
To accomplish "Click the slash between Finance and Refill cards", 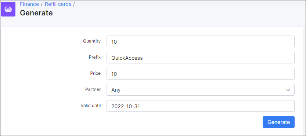I will pos(42,4).
